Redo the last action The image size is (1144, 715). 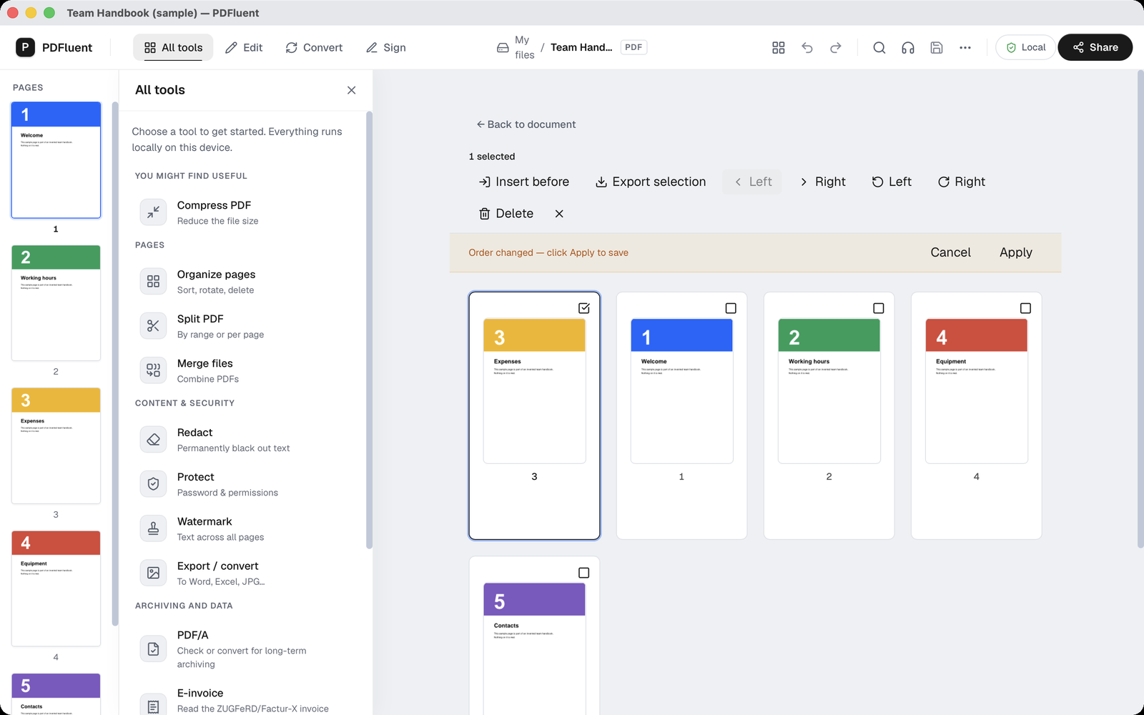pyautogui.click(x=836, y=47)
